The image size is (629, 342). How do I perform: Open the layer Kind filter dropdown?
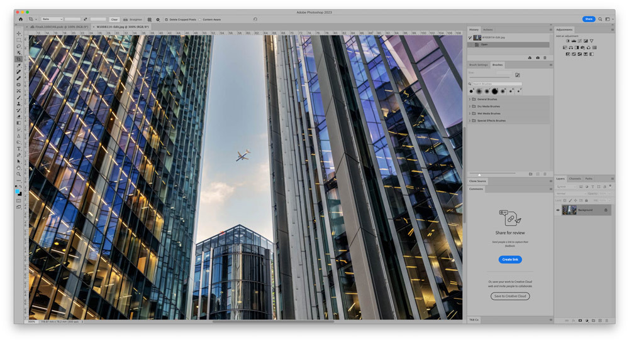[567, 187]
